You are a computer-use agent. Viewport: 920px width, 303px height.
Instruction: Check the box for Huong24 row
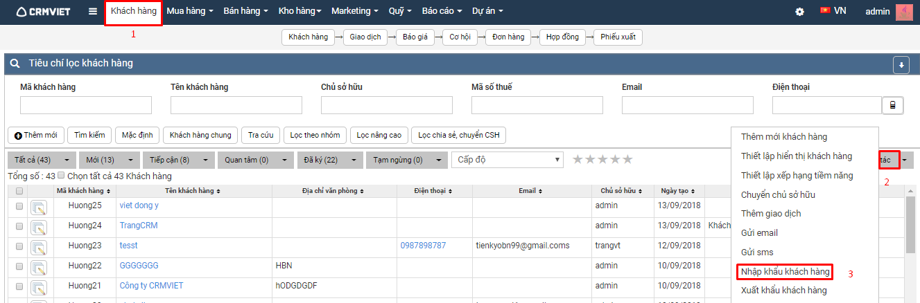19,226
